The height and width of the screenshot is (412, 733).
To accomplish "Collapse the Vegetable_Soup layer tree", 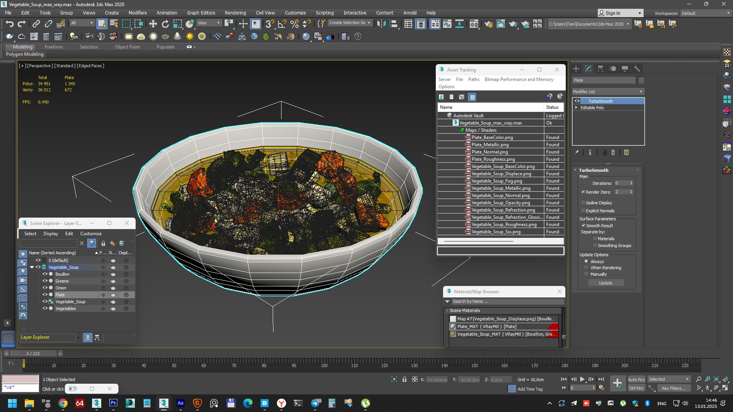I will pyautogui.click(x=32, y=267).
